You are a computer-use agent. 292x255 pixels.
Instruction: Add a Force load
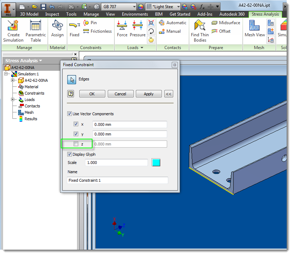coord(122,30)
